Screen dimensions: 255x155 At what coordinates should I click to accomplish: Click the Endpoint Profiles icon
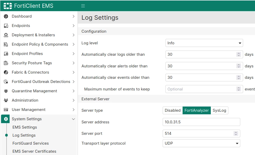point(6,54)
